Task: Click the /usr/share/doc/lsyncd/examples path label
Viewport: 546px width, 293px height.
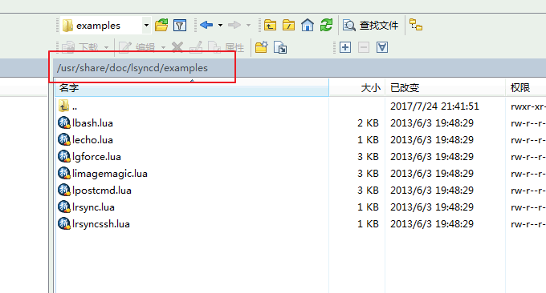Action: click(x=132, y=68)
